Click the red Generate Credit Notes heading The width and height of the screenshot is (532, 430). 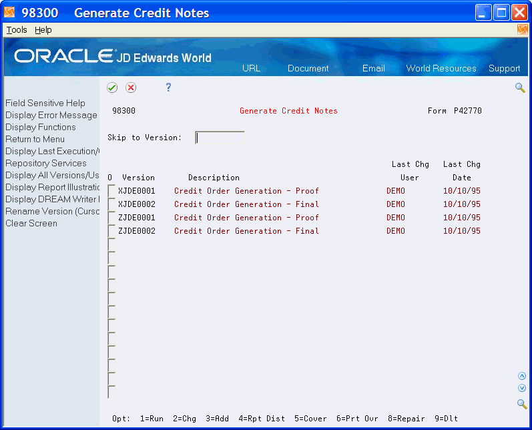click(288, 111)
